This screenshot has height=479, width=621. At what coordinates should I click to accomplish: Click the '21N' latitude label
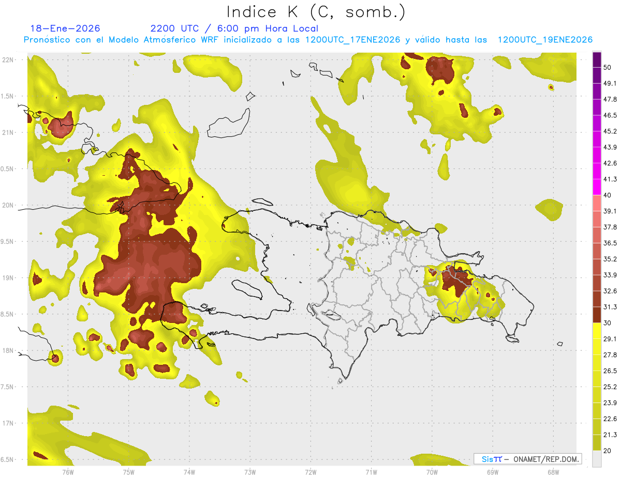click(7, 132)
